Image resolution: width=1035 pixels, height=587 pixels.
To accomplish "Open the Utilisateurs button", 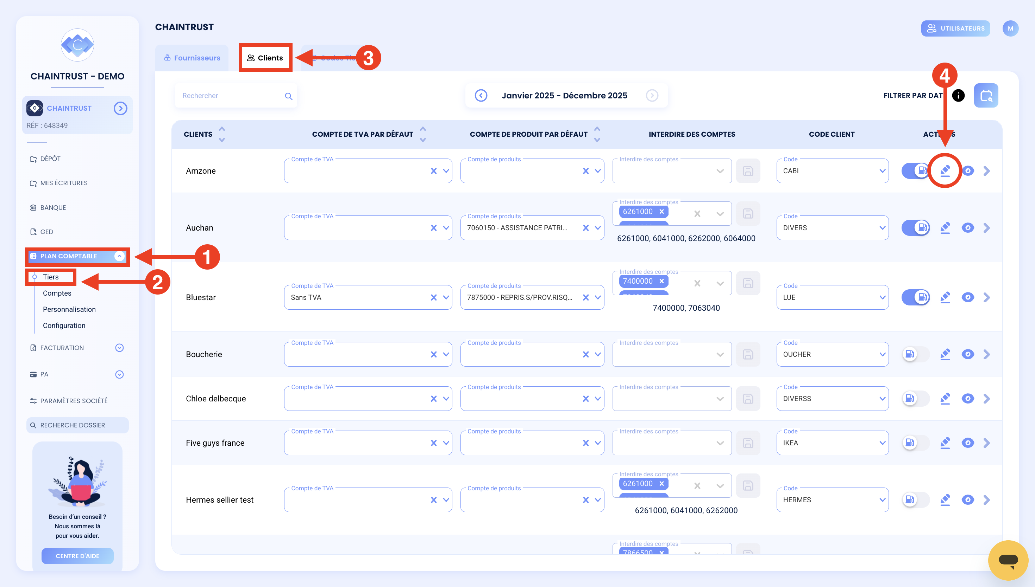I will coord(955,28).
